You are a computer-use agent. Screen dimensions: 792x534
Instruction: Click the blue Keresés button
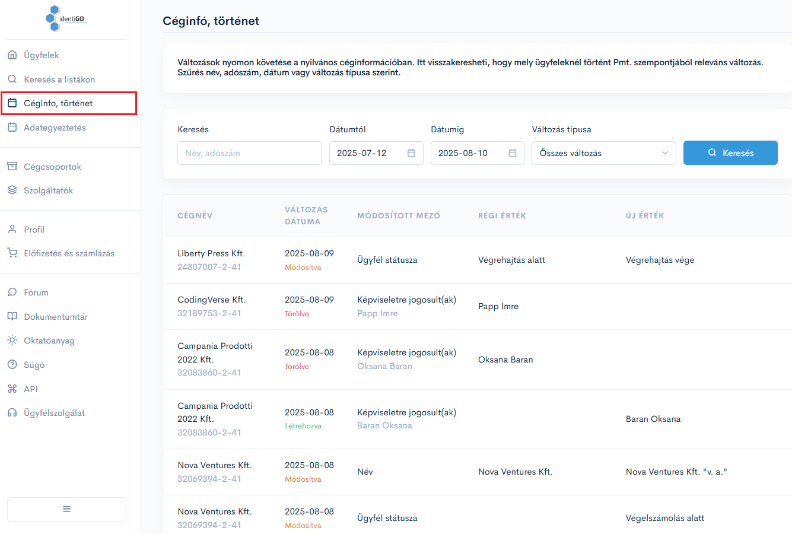[x=730, y=152]
